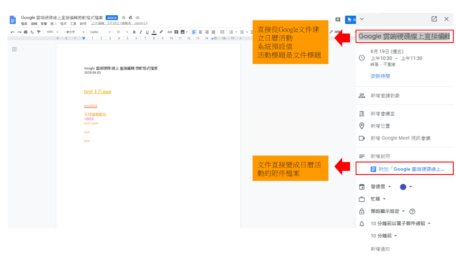Star this document
The image size is (456, 256).
124,18
